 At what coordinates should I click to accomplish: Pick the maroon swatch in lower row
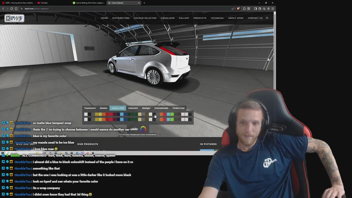pyautogui.click(x=115, y=119)
